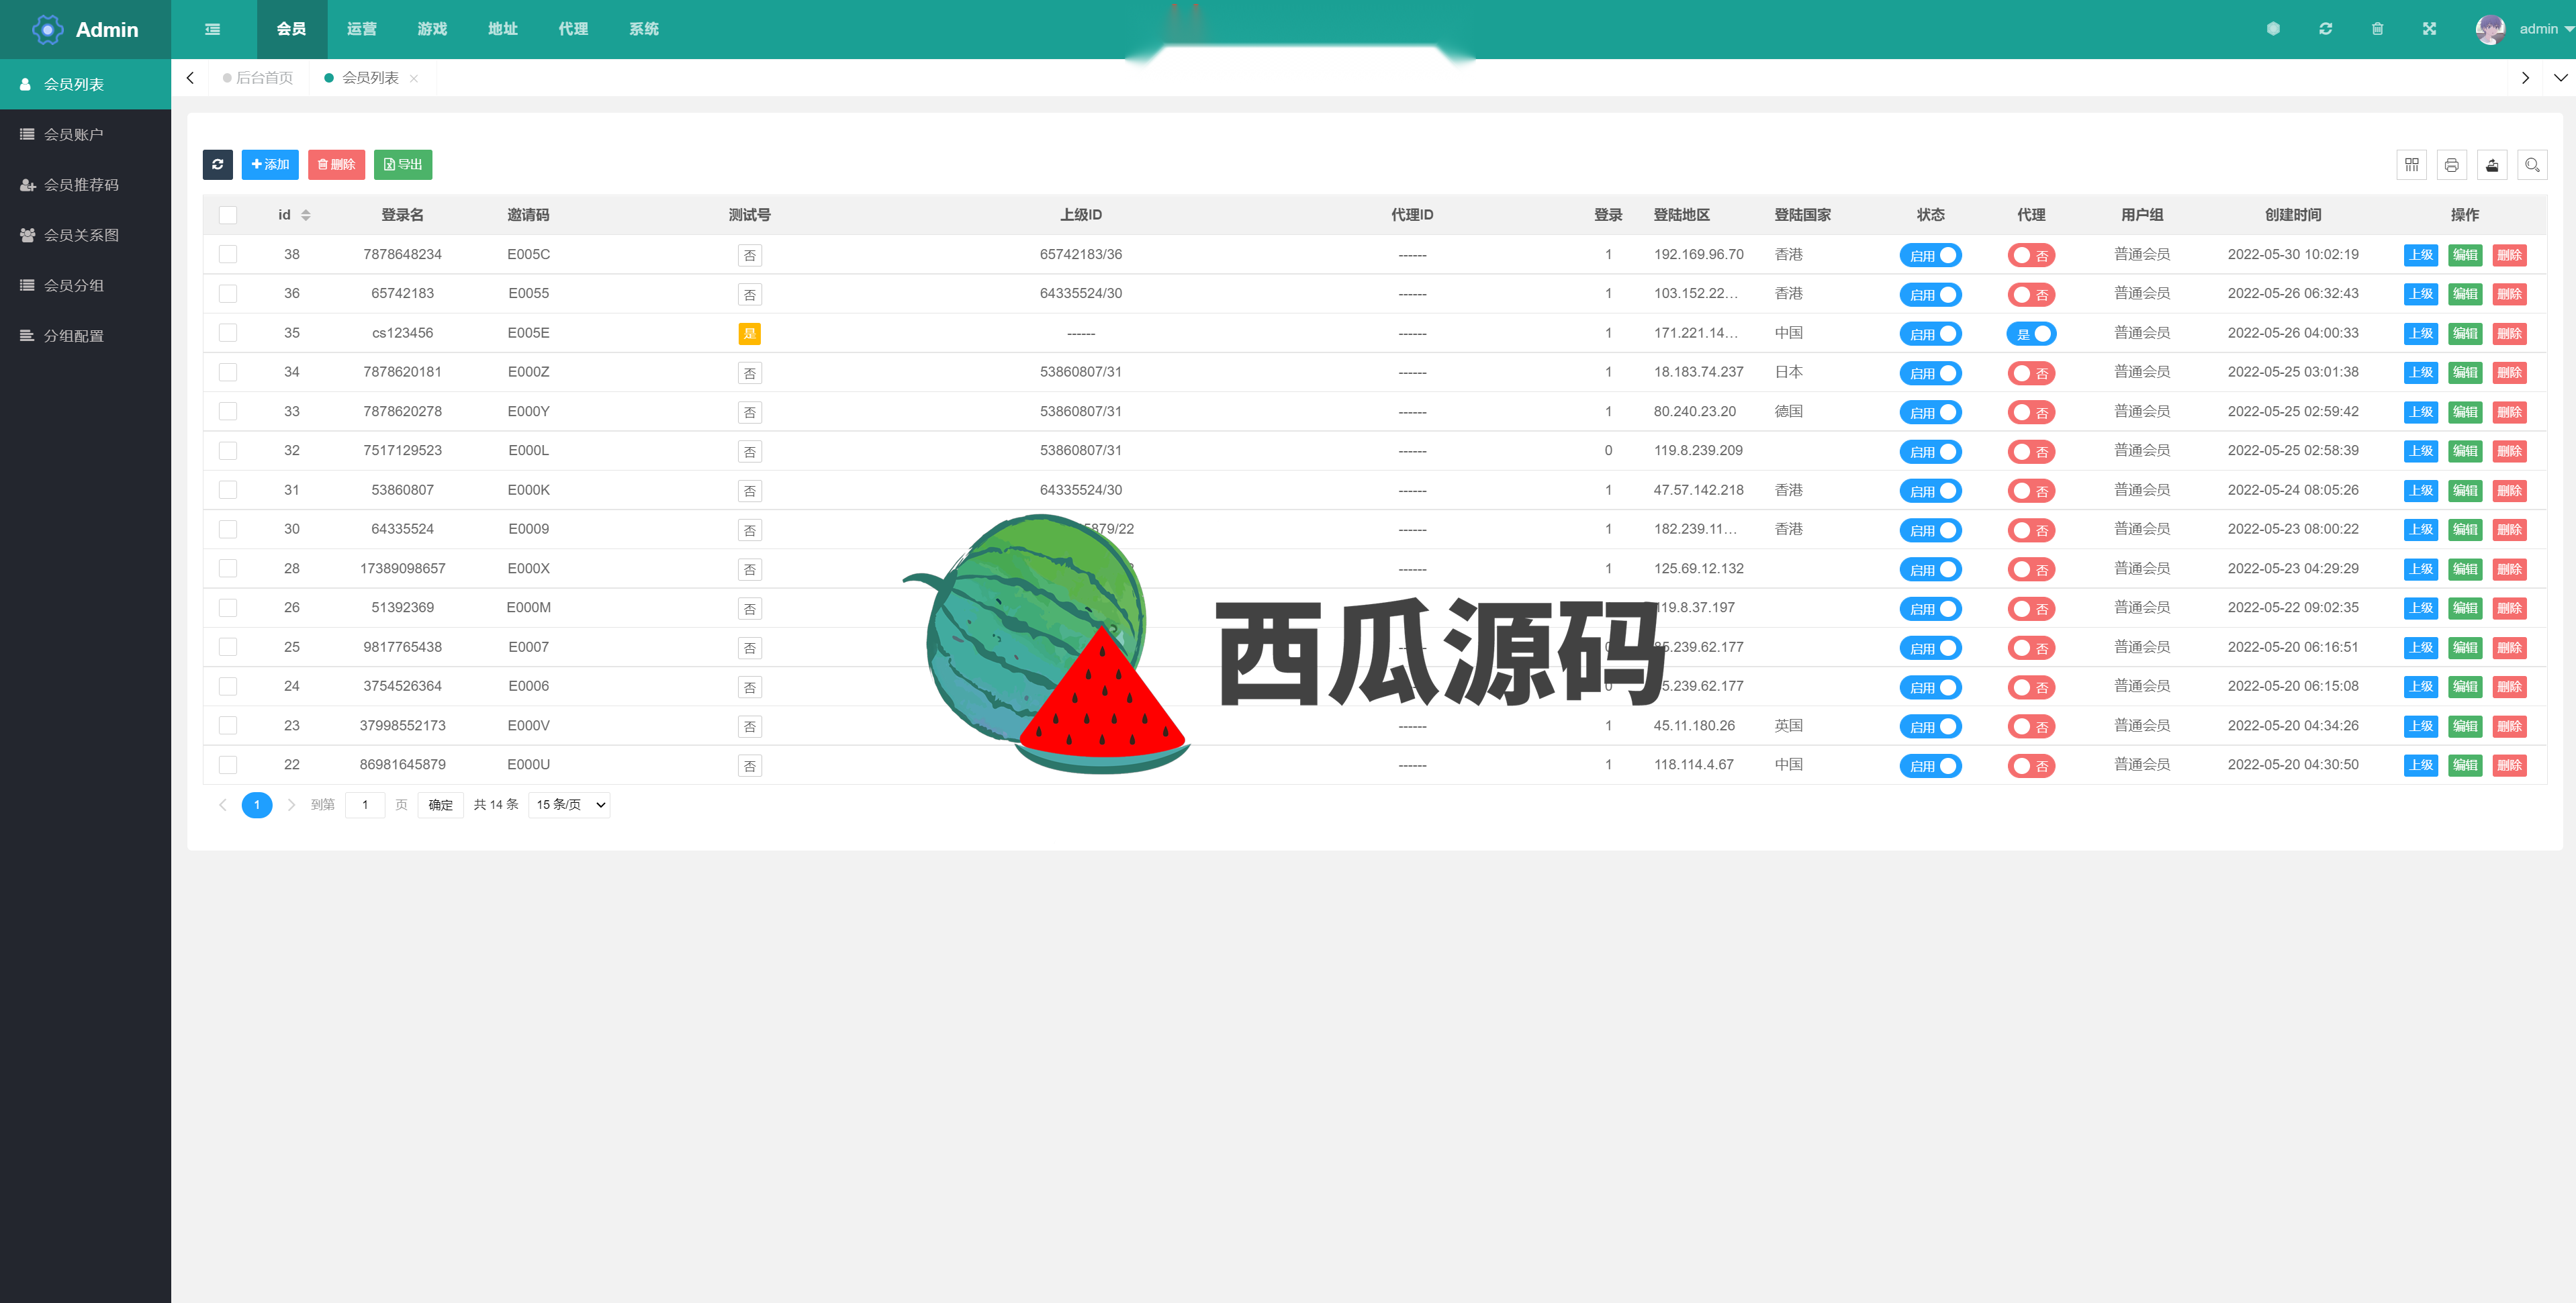Image resolution: width=2576 pixels, height=1303 pixels.
Task: Click the theme cube icon in header
Action: pyautogui.click(x=2273, y=29)
